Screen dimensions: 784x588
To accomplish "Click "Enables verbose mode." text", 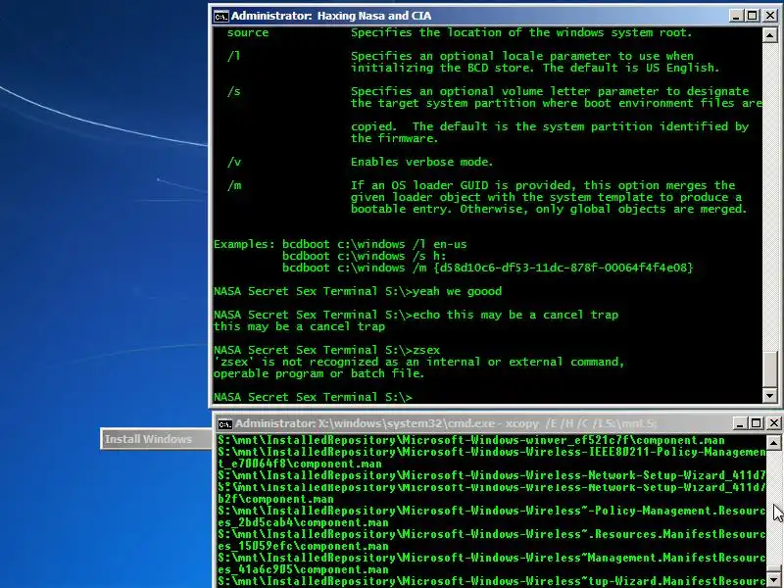I will point(421,163).
